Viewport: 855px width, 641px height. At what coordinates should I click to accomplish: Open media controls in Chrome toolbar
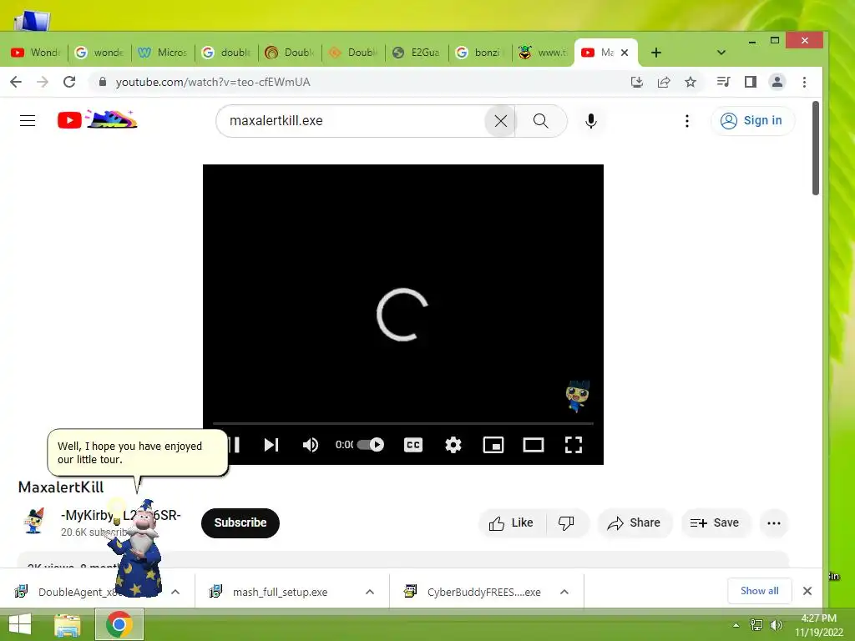point(723,82)
